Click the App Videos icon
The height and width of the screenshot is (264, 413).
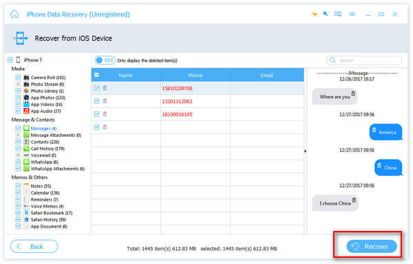click(x=26, y=104)
